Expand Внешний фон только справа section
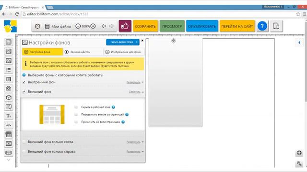Screen dimensions: 307x172 point(135,151)
